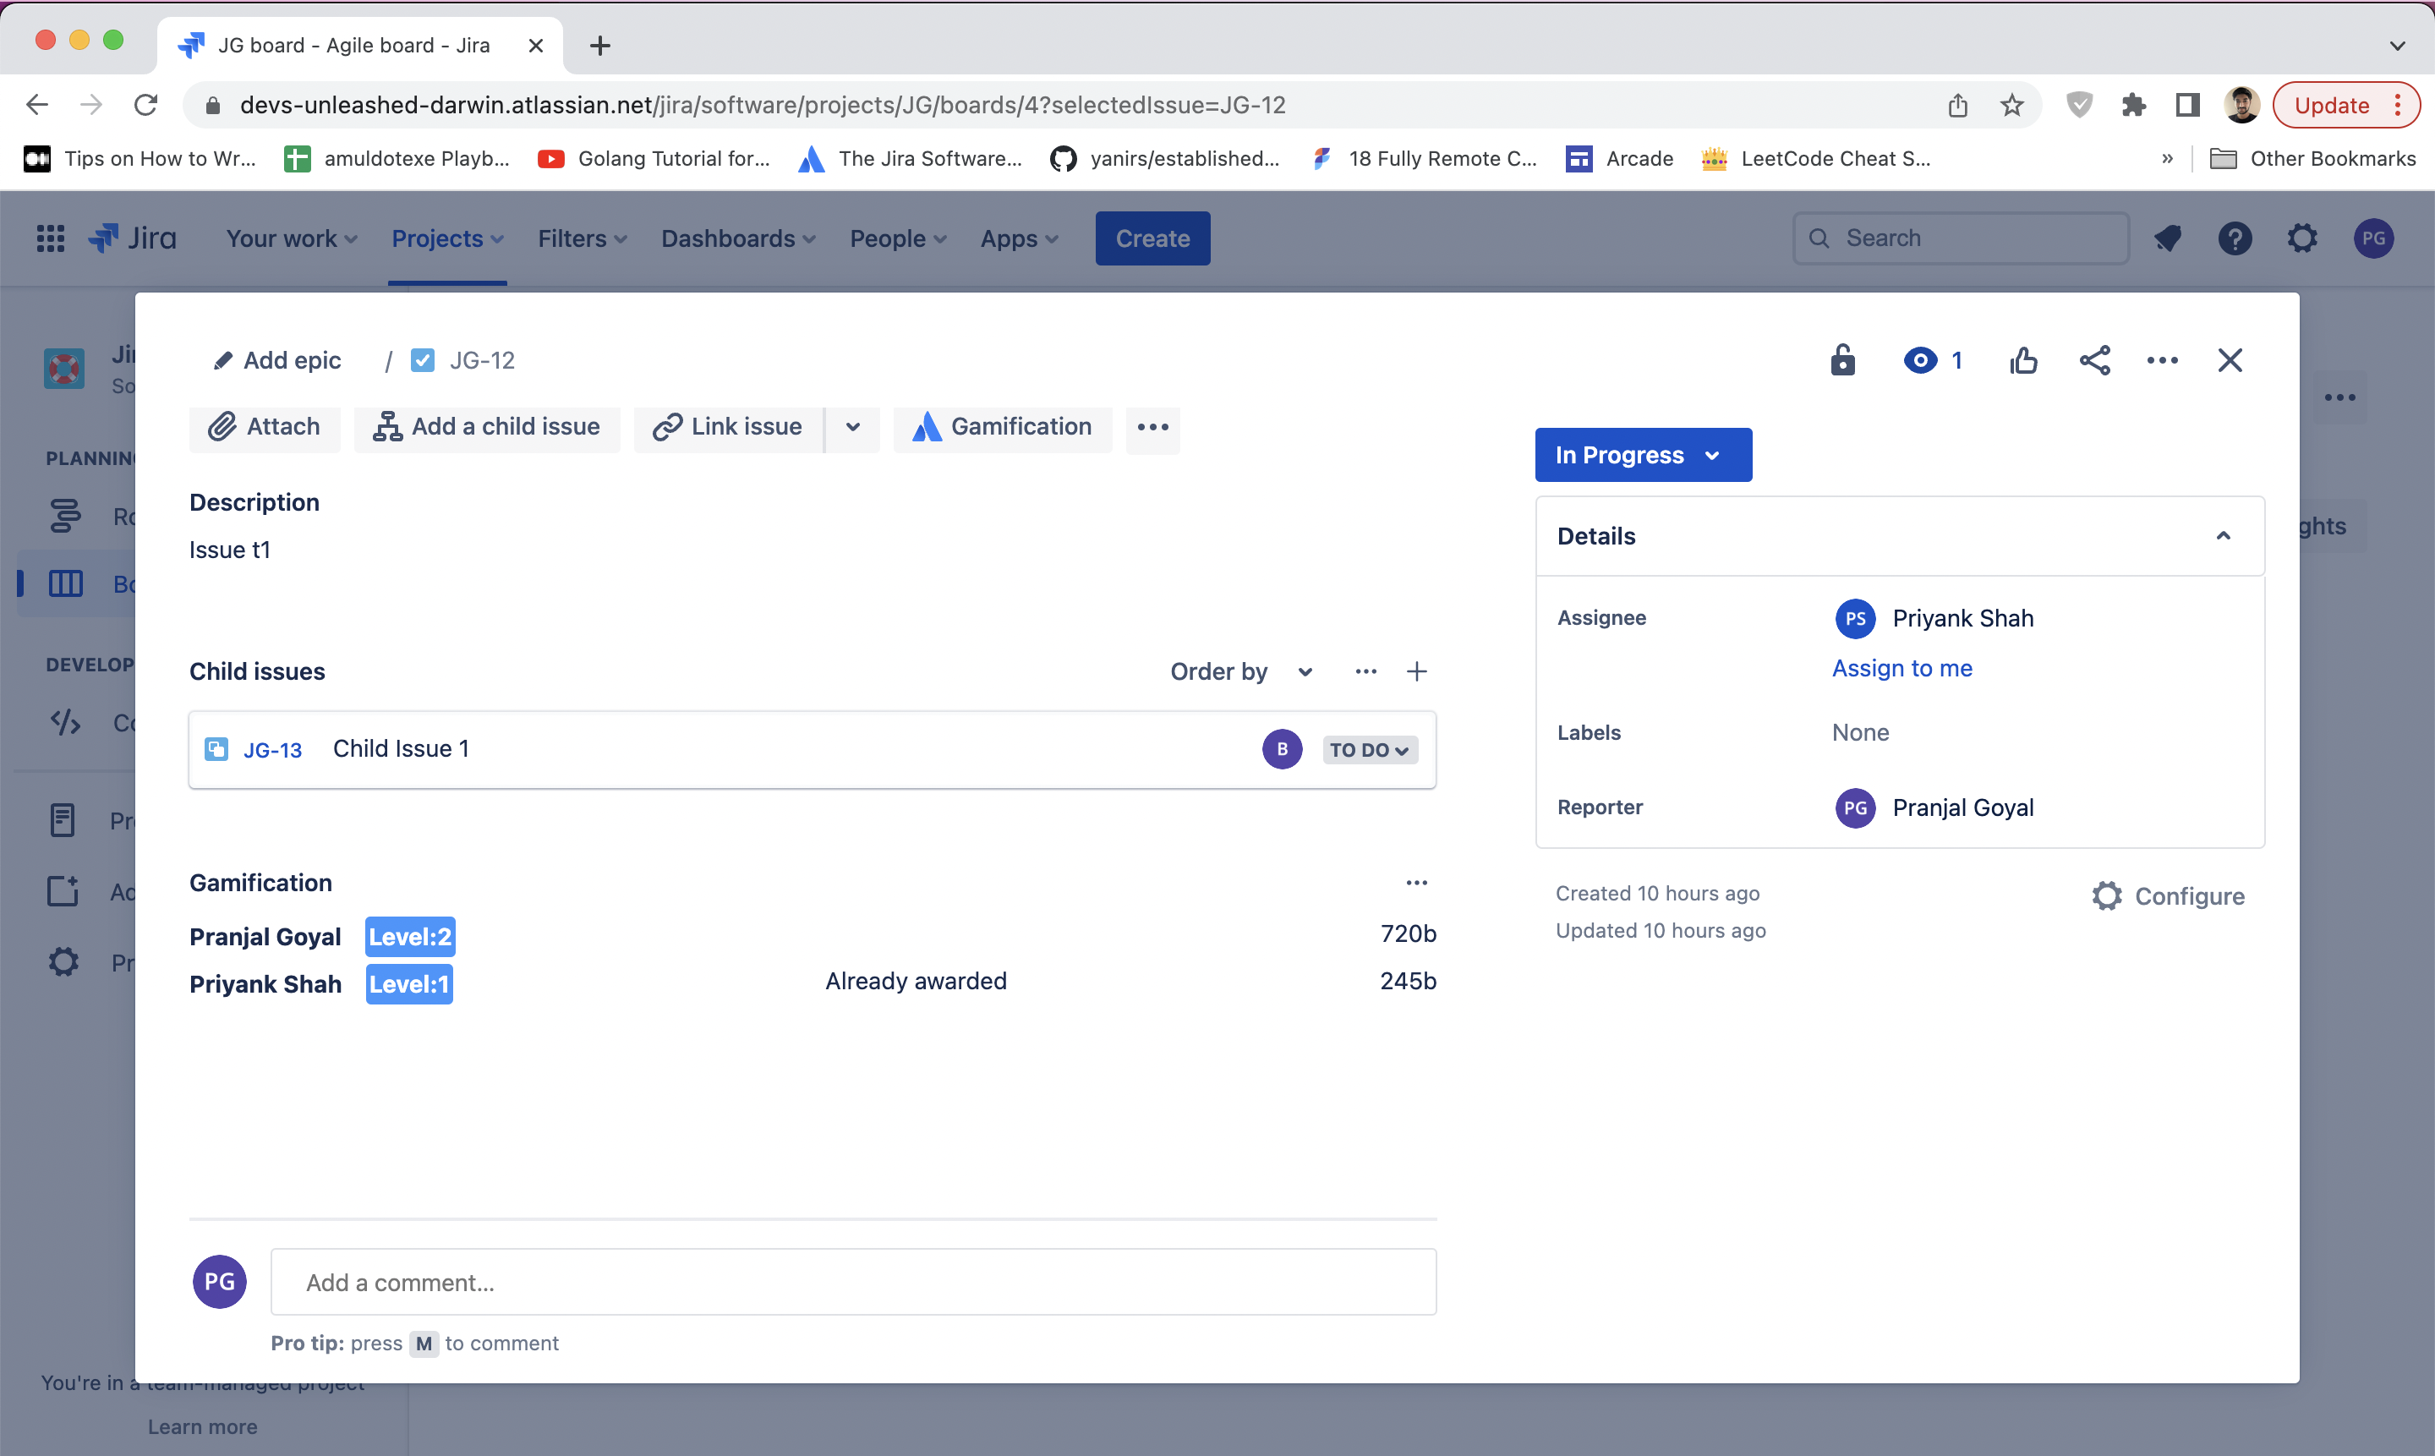Open the In Progress status dropdown
Viewport: 2435px width, 1456px height.
1642,455
